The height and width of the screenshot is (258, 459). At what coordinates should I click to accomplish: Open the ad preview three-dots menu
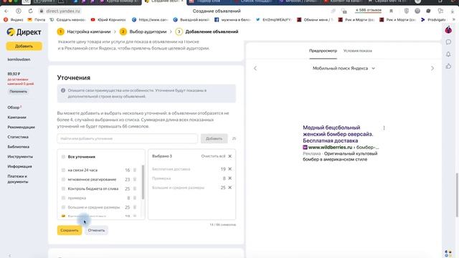[x=384, y=128]
